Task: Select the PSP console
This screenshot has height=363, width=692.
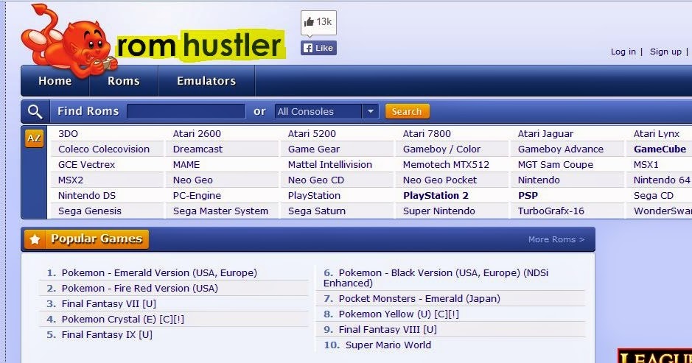Action: coord(528,195)
